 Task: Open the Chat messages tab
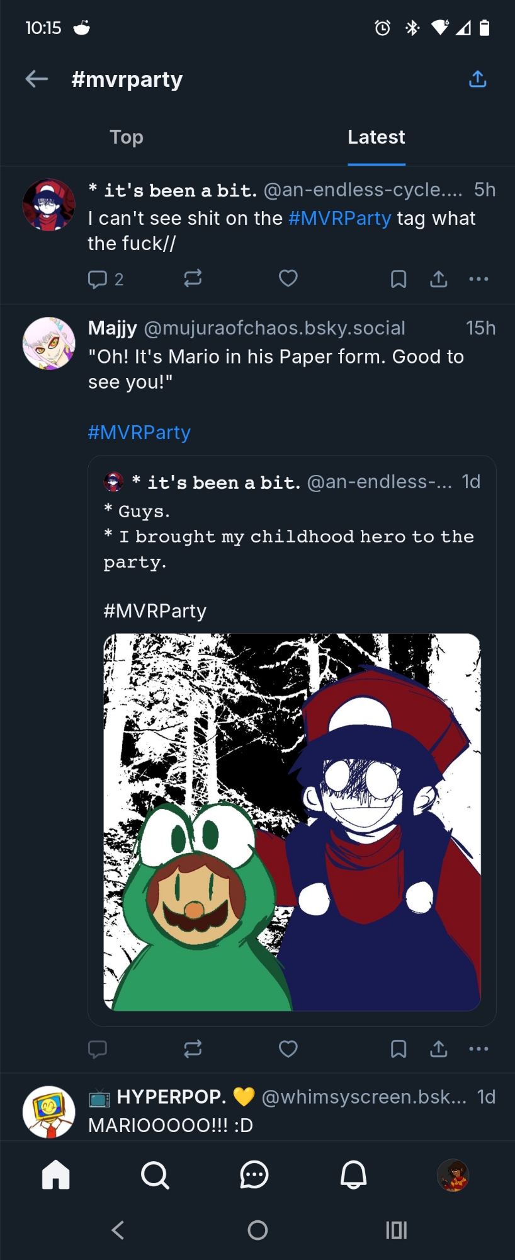pos(254,1175)
